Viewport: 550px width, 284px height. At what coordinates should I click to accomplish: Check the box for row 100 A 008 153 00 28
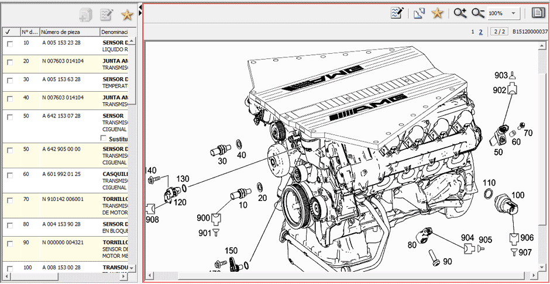(x=10, y=269)
